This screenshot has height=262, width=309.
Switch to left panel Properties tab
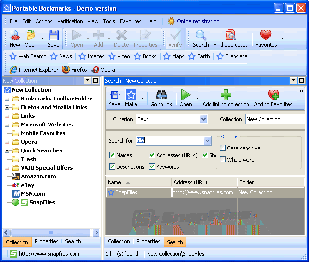point(47,241)
